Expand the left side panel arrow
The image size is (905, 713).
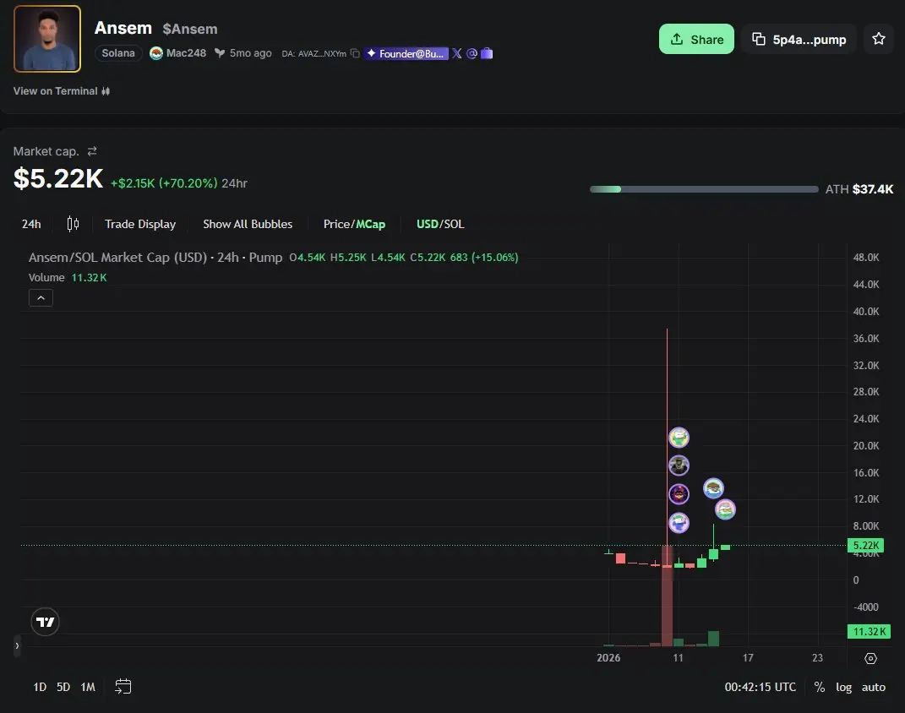coord(17,645)
